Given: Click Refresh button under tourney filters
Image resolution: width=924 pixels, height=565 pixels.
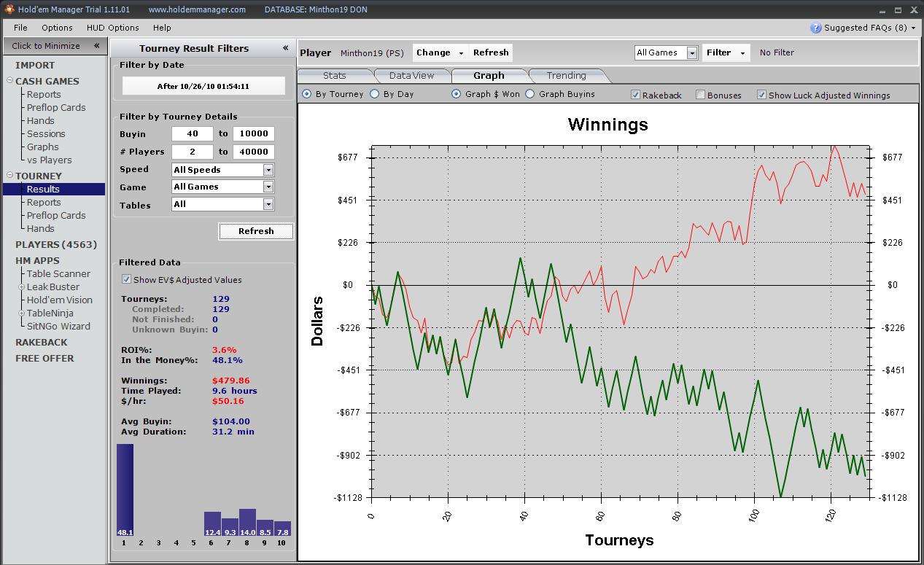Looking at the screenshot, I should click(x=256, y=231).
